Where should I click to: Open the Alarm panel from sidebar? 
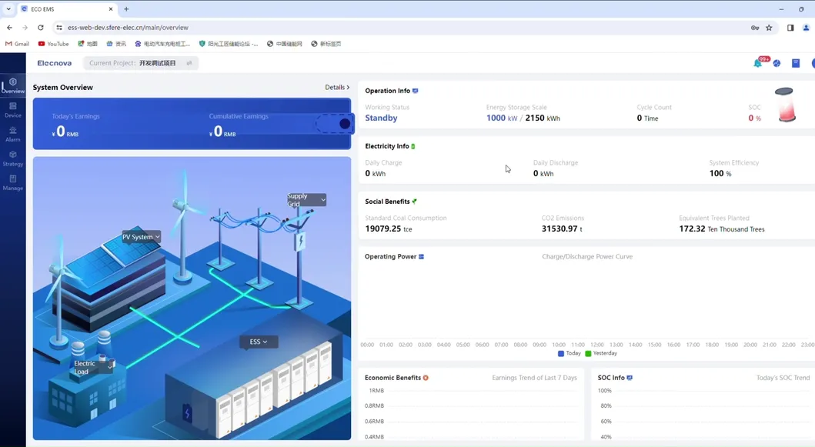point(12,135)
